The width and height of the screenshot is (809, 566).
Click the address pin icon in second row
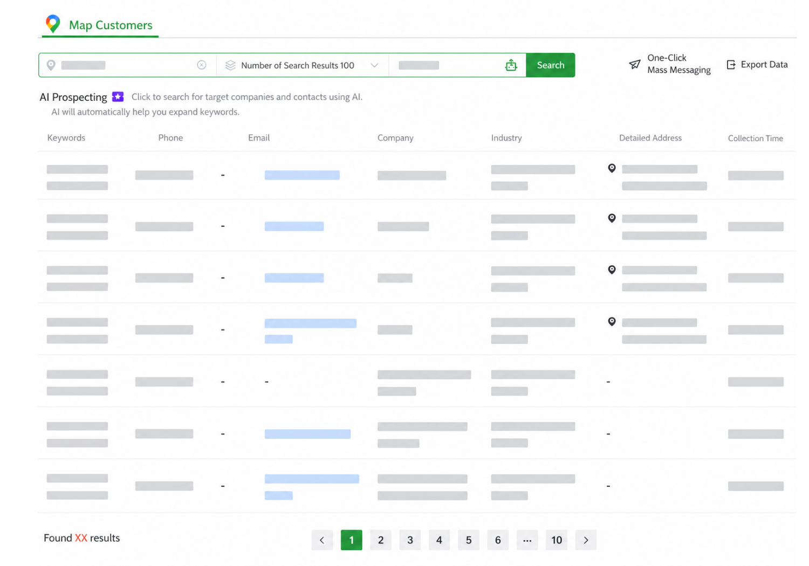tap(612, 218)
